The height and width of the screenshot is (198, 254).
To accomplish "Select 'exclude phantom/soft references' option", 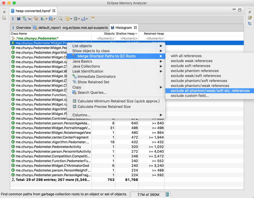I will [x=210, y=81].
